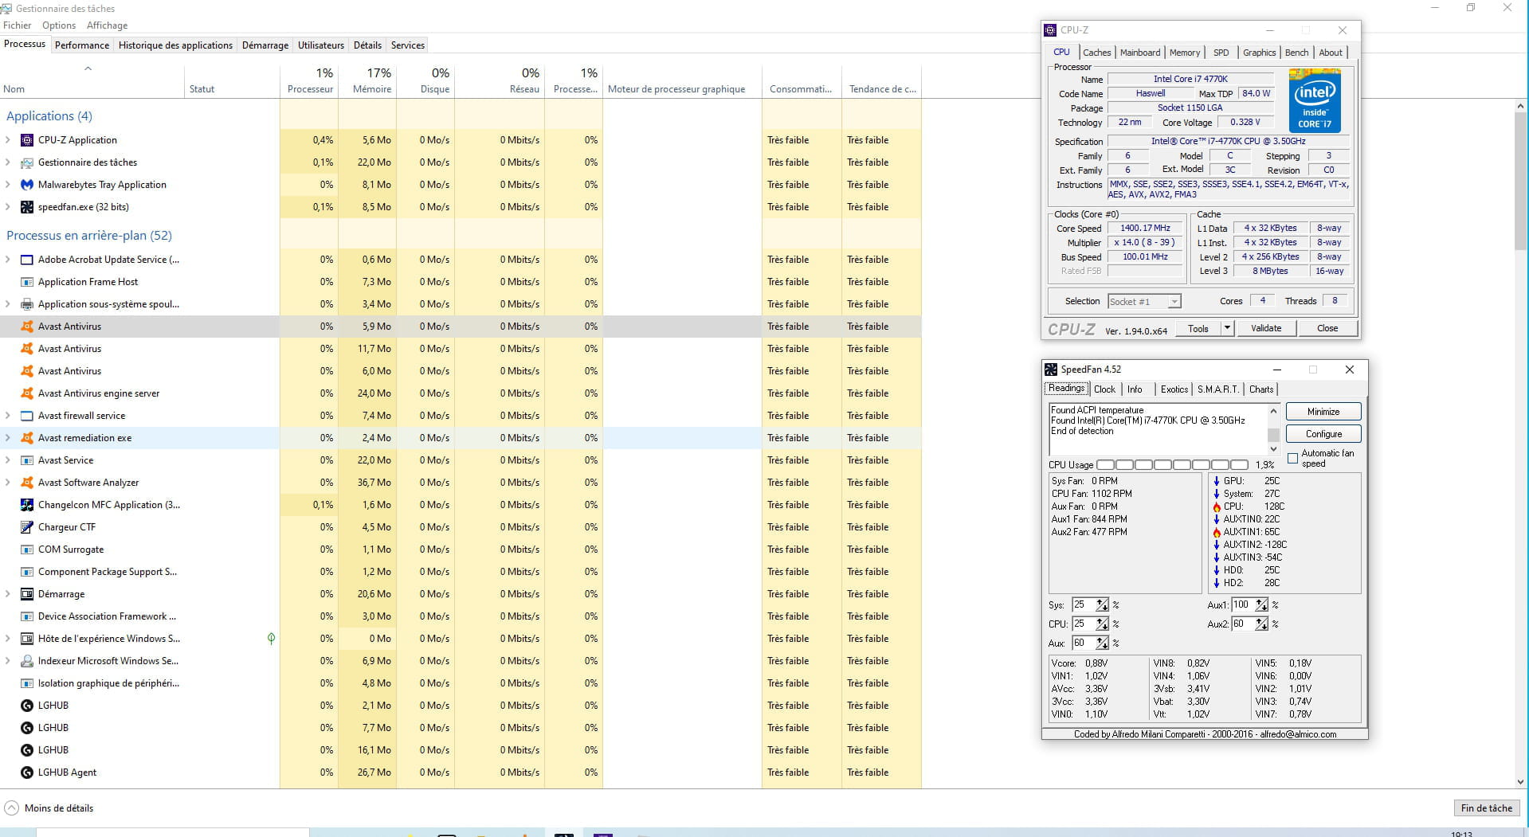Switch to the Performance tab
This screenshot has height=837, width=1529.
[82, 45]
